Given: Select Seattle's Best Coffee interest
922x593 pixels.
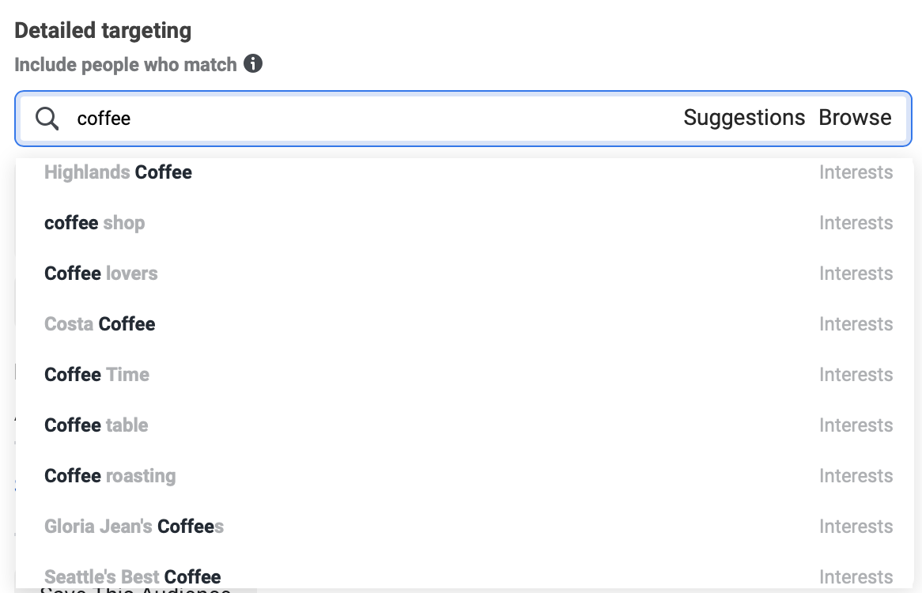Looking at the screenshot, I should point(133,576).
